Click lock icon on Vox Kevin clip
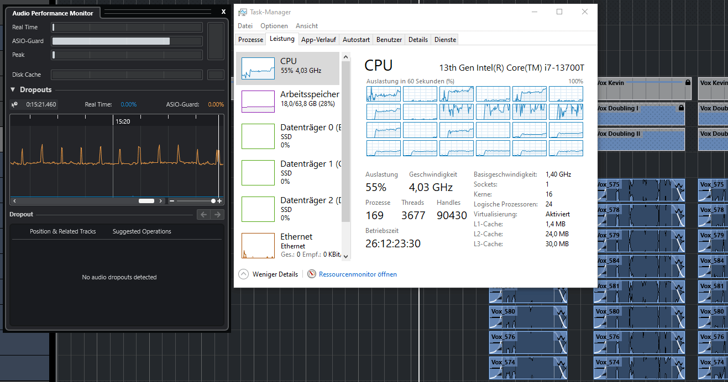The width and height of the screenshot is (728, 382). tap(688, 82)
